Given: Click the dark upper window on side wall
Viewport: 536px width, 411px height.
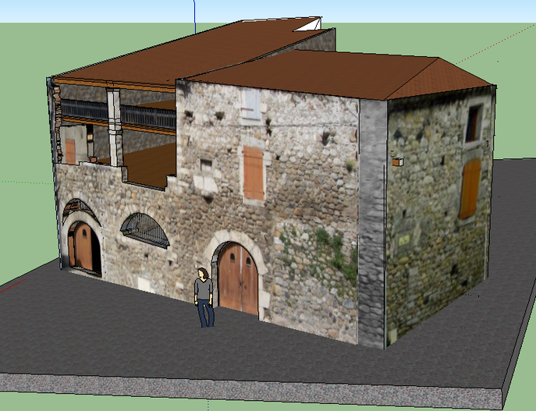Looking at the screenshot, I should coord(474,124).
